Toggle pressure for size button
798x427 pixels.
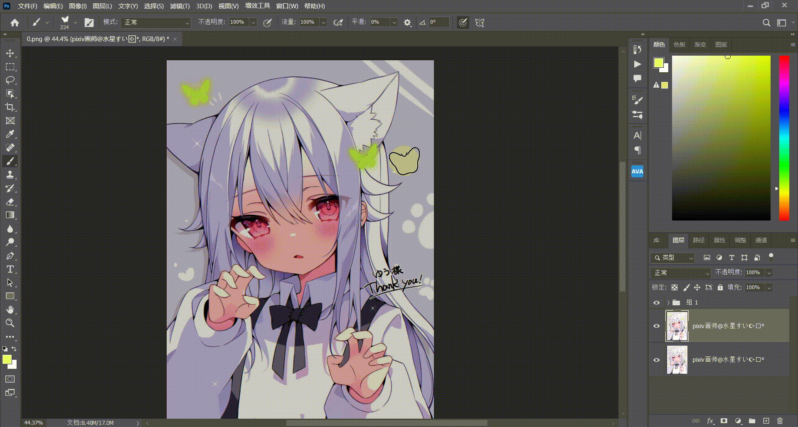(x=463, y=22)
